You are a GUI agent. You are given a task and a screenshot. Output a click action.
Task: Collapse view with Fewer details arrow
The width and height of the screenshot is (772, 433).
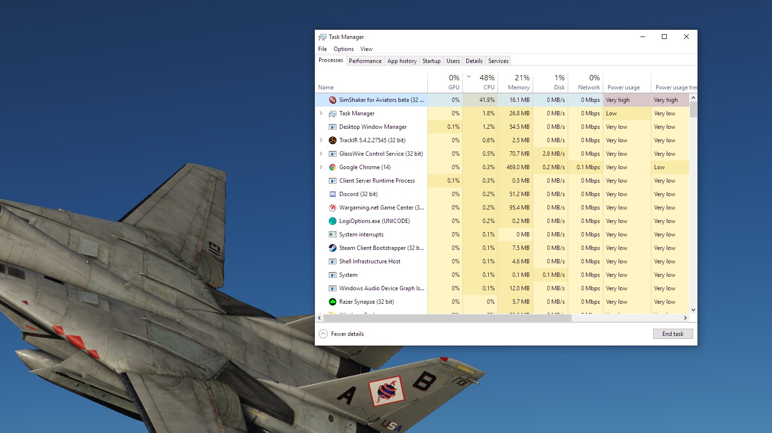pyautogui.click(x=323, y=334)
